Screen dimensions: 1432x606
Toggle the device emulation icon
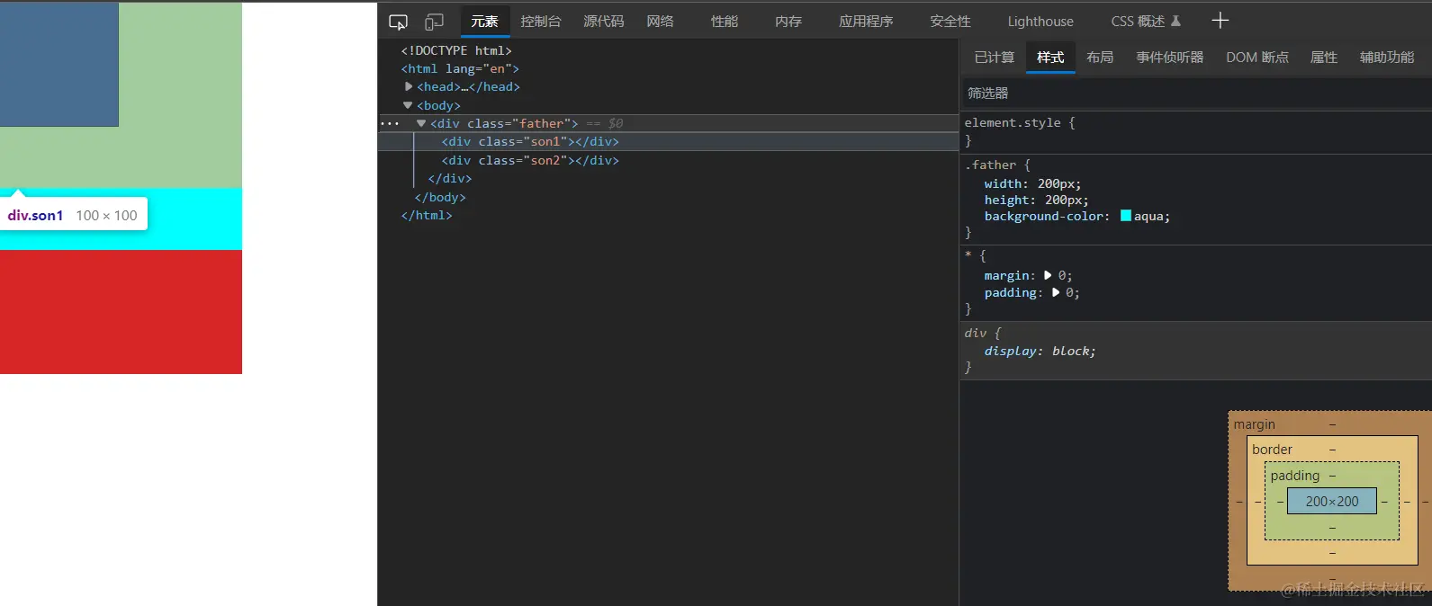coord(434,22)
